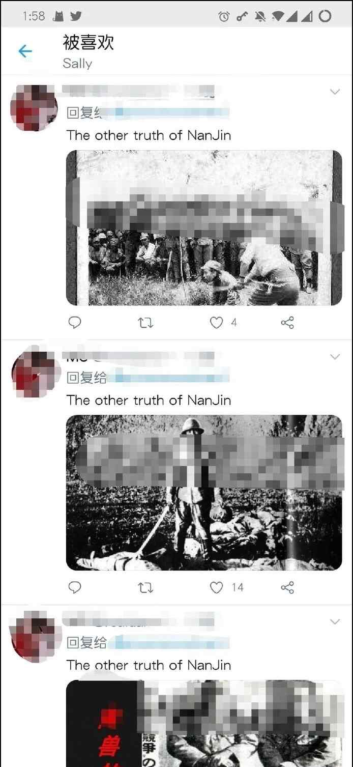Viewport: 353px width, 767px height.
Task: Open the second tweet's options chevron
Action: [335, 356]
